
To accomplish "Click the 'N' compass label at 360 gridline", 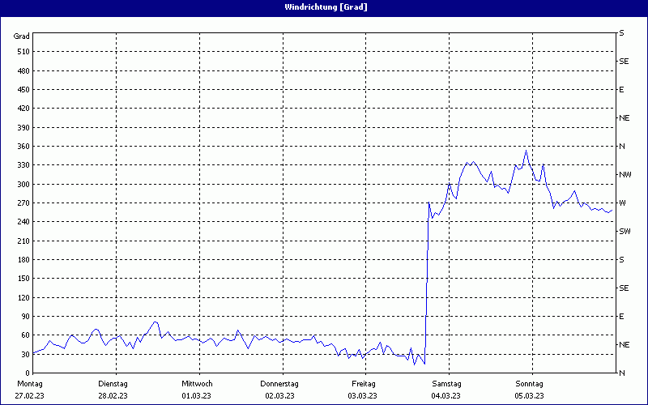I will point(621,147).
